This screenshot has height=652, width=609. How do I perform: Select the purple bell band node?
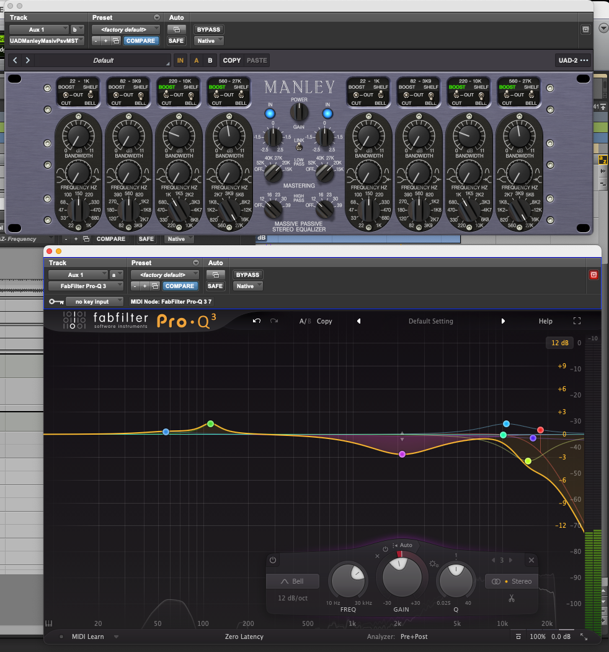click(402, 454)
